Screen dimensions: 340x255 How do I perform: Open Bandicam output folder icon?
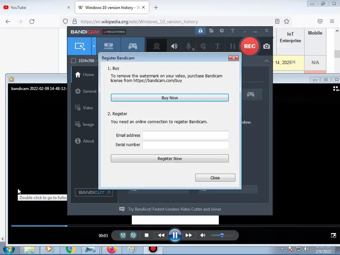click(x=211, y=31)
